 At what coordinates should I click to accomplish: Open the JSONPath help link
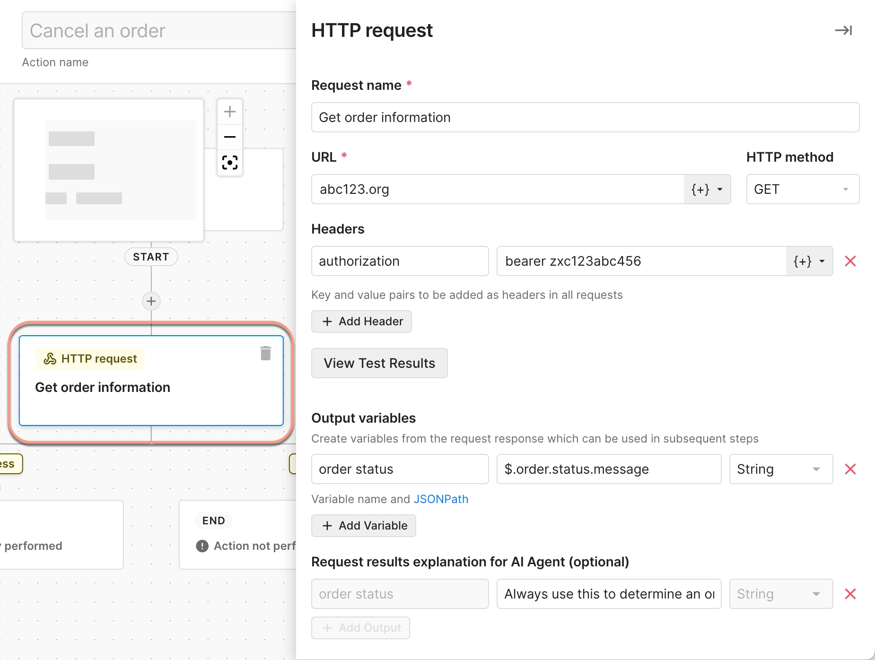pyautogui.click(x=440, y=499)
